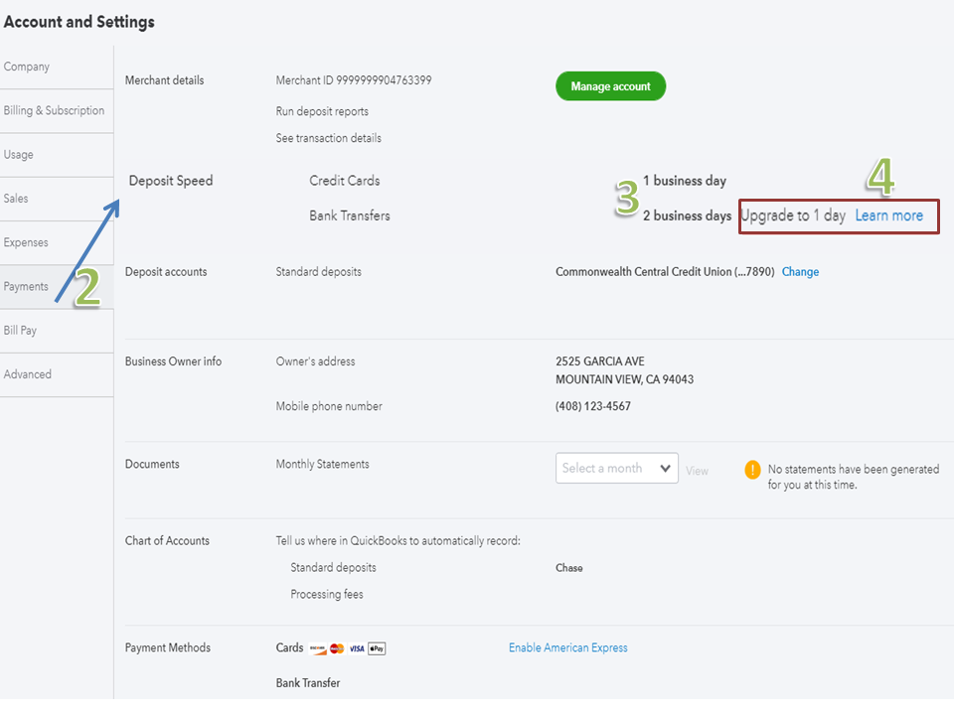954x715 pixels.
Task: Go to the Usage tab
Action: [x=19, y=155]
